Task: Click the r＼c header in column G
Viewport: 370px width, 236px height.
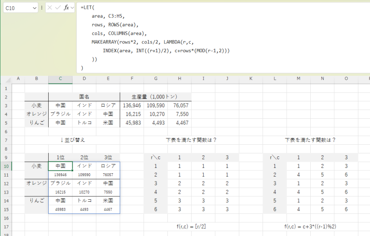Action: (156, 157)
